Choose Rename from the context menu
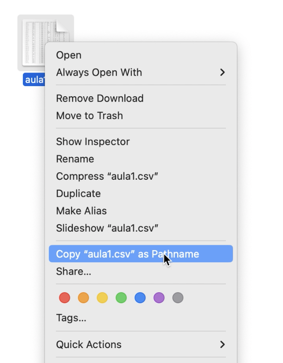The image size is (283, 363). [75, 159]
